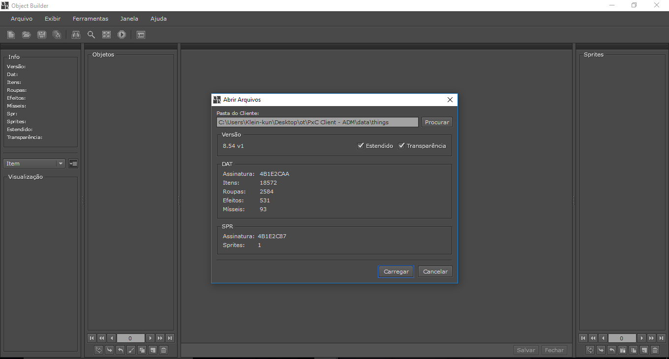Image resolution: width=669 pixels, height=359 pixels.
Task: Click the Mísseis count 93
Action: pyautogui.click(x=263, y=209)
